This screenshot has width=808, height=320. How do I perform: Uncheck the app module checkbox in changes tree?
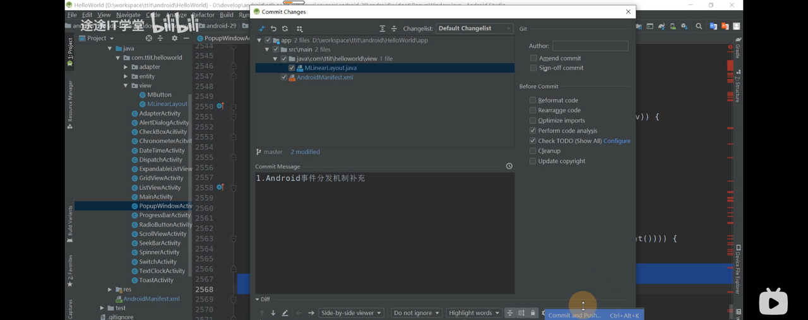click(268, 40)
